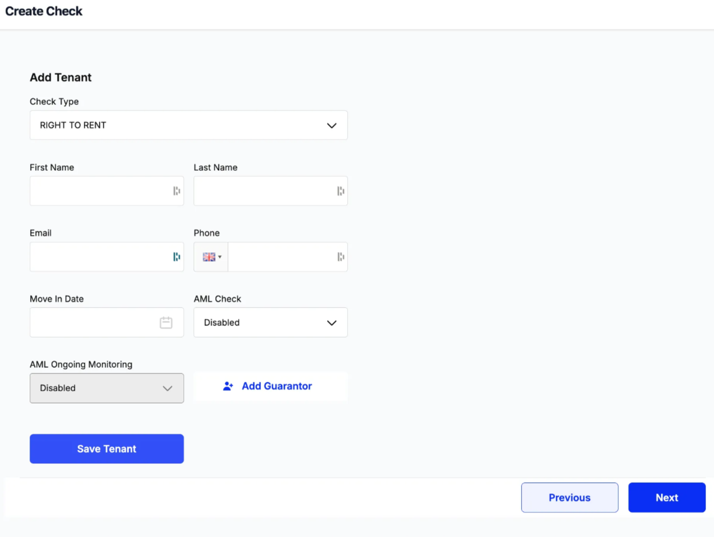Focus the Last Name input field
The image size is (714, 537).
coord(263,191)
